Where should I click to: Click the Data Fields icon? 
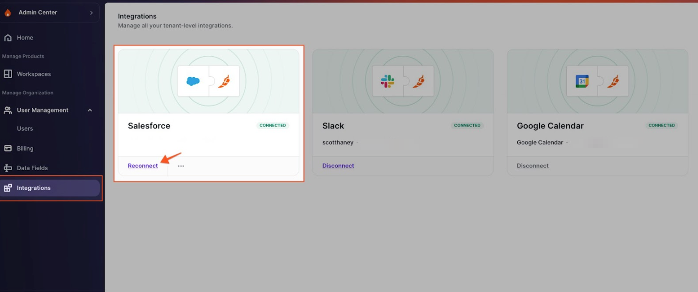[8, 168]
